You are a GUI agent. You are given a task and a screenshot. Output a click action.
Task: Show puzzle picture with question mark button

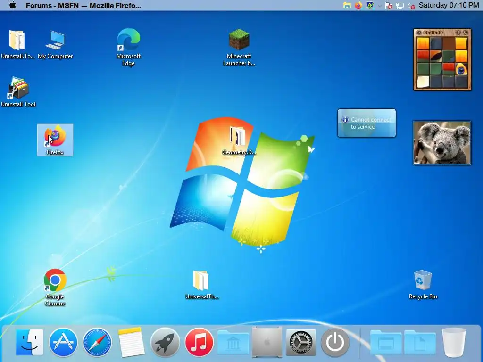(458, 33)
